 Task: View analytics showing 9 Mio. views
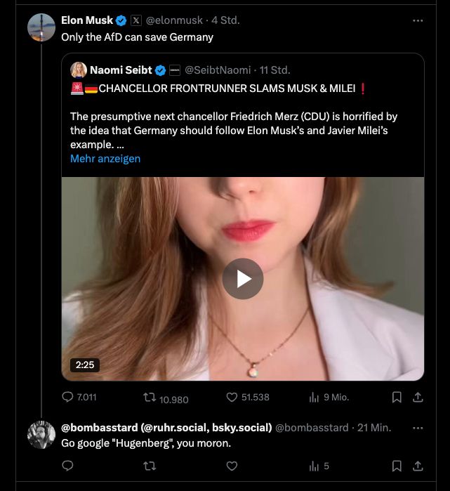[315, 397]
